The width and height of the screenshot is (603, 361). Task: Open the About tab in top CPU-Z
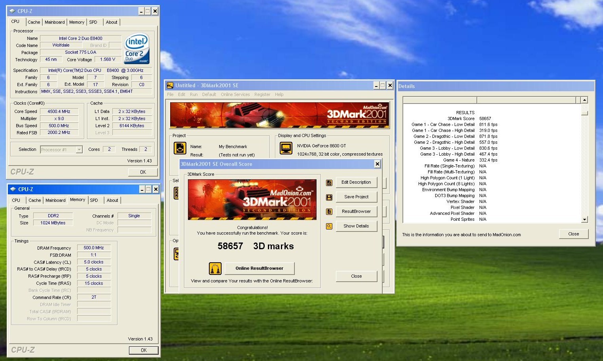pos(112,23)
